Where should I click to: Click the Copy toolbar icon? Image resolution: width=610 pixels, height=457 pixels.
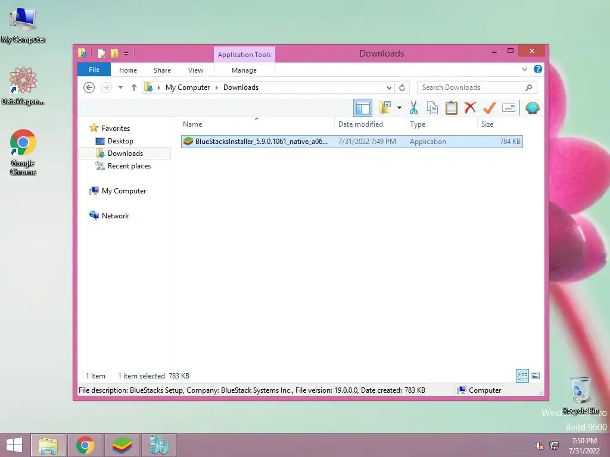click(432, 108)
